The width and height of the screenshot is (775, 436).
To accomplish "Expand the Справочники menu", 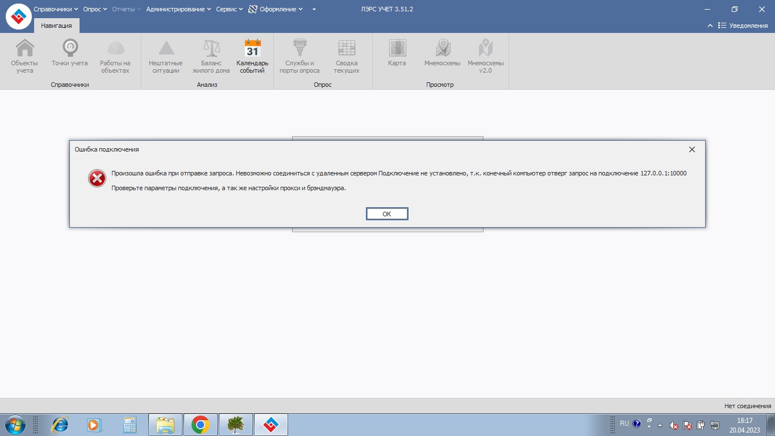I will (56, 9).
